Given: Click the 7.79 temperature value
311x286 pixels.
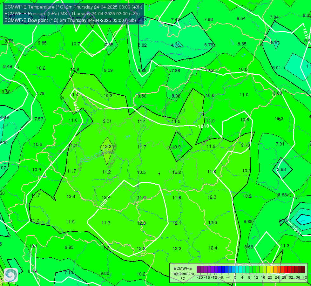Looking at the screenshot, I should coord(40,93).
